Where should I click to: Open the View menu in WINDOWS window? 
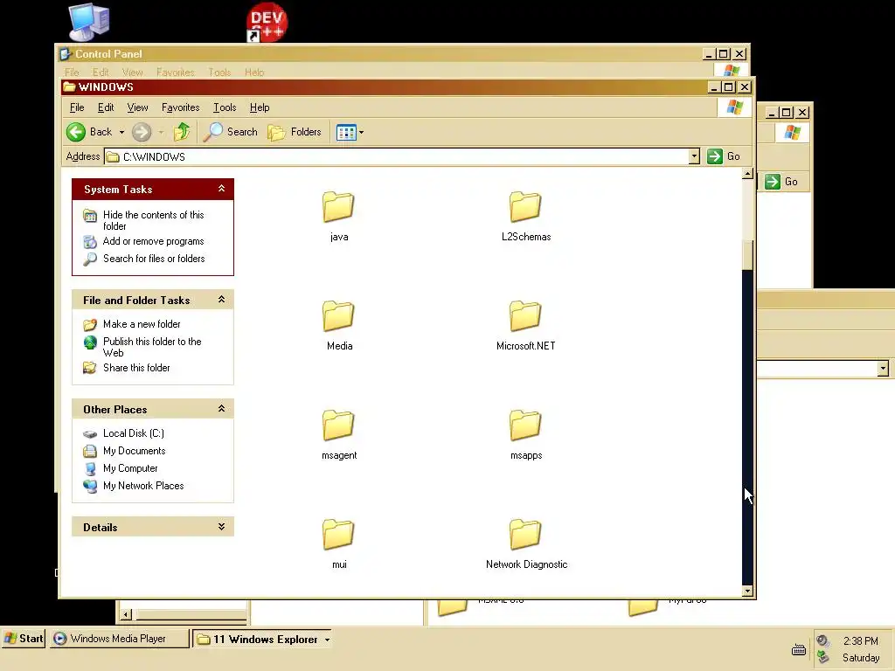(137, 107)
